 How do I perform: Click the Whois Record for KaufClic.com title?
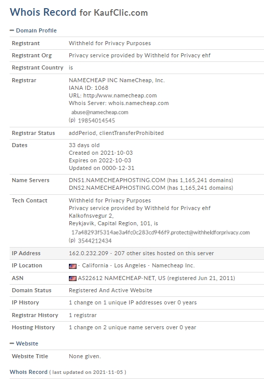pos(79,12)
